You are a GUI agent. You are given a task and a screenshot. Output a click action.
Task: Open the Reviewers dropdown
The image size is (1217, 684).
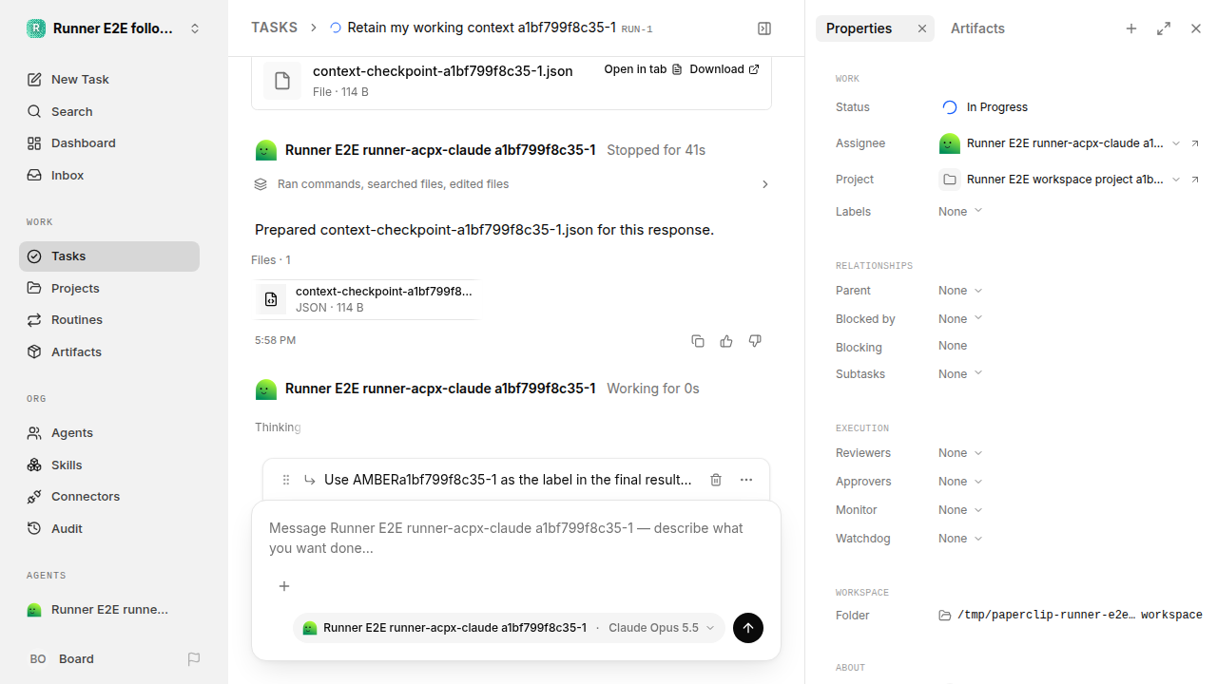[x=960, y=453]
